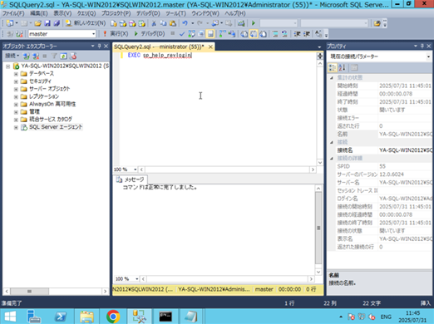Undo the last edit
The image size is (434, 324).
coord(185,23)
